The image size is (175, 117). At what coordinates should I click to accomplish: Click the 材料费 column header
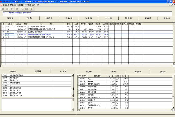coord(83,24)
